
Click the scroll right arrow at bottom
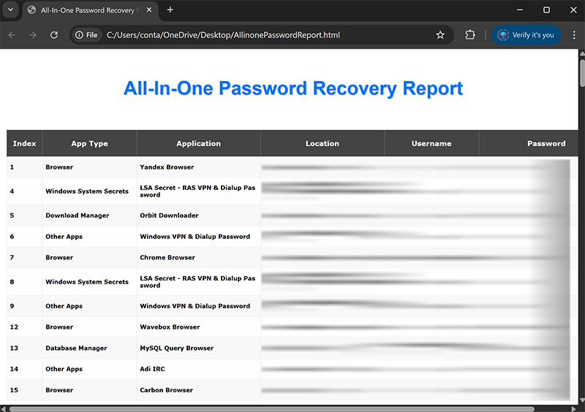coord(574,409)
